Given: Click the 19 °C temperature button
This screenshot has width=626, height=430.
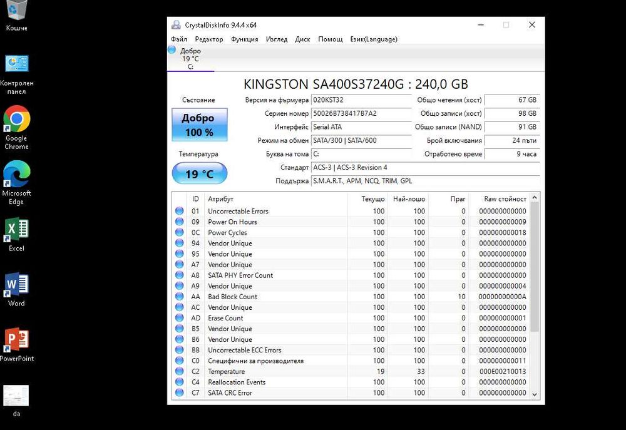Looking at the screenshot, I should pos(200,173).
